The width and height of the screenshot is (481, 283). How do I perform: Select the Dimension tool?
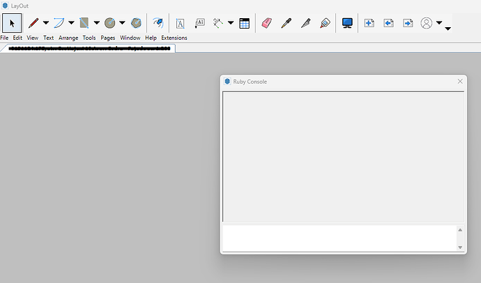click(x=217, y=23)
